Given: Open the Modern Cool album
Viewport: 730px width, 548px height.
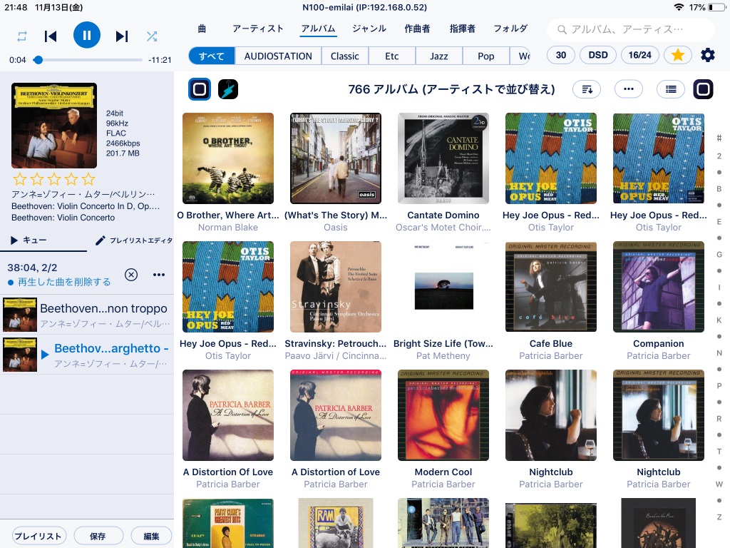Looking at the screenshot, I should [x=443, y=415].
